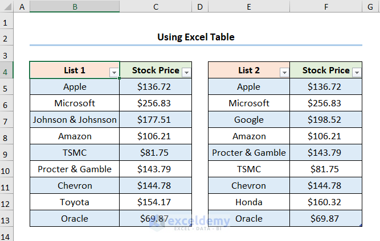
Task: Click the $154.17 Toyota price cell
Action: pos(156,202)
